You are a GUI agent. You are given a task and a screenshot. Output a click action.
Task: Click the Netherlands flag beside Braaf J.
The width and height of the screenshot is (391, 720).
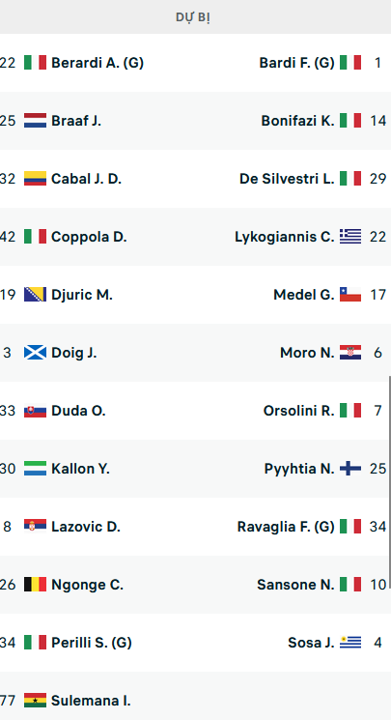click(x=35, y=120)
